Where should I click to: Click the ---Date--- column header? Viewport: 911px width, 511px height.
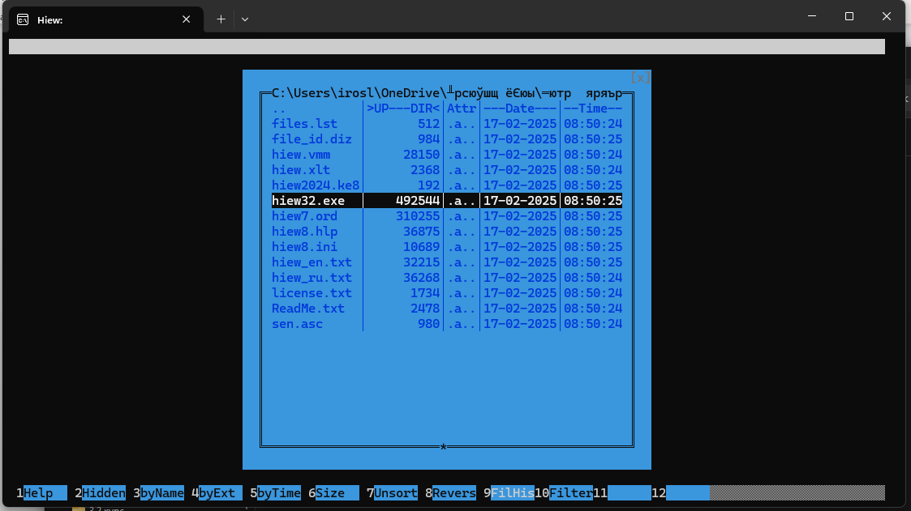[x=520, y=109]
